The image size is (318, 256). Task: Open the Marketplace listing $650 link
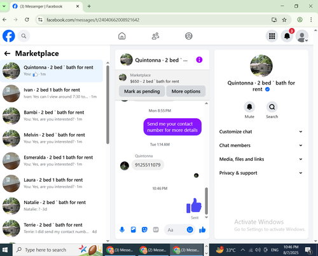tap(155, 81)
